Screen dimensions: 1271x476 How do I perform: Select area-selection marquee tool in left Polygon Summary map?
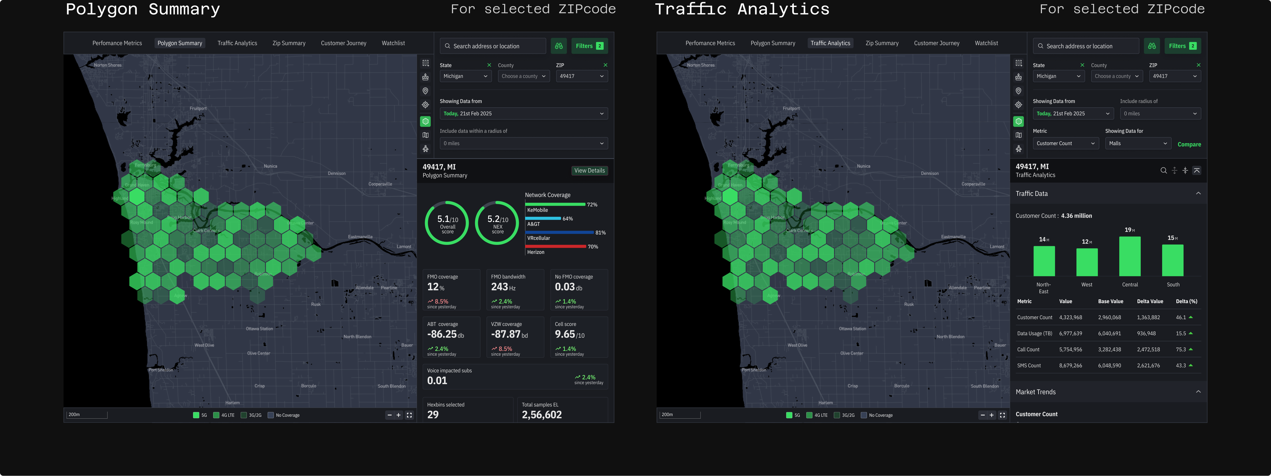tap(425, 63)
